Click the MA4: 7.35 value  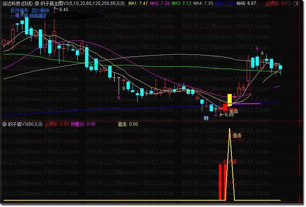(203, 3)
